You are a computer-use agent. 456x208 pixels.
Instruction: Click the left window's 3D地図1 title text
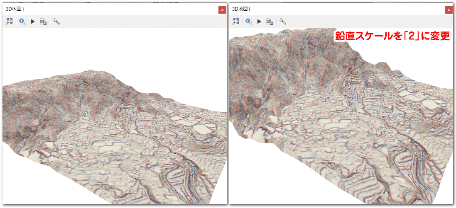(15, 9)
